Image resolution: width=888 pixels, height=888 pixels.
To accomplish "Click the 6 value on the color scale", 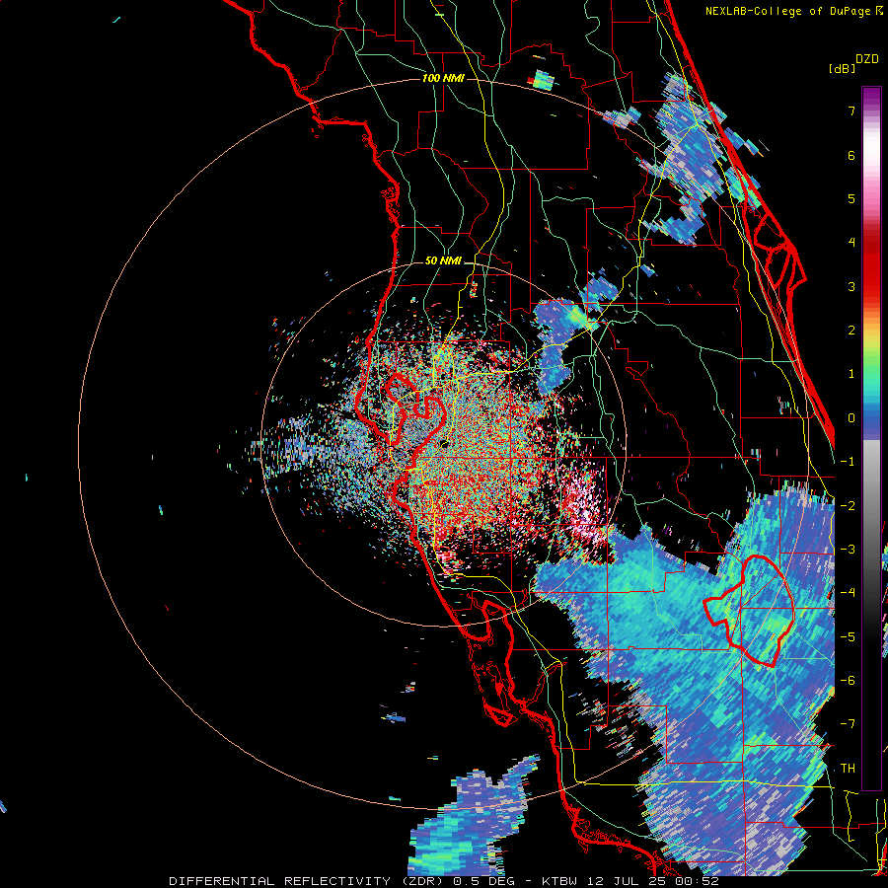I will click(851, 155).
